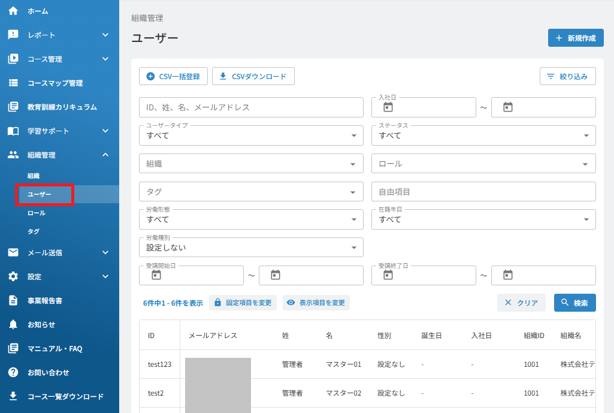Open the bell お知らせ notifications icon
Image resolution: width=614 pixels, height=413 pixels.
click(x=13, y=324)
